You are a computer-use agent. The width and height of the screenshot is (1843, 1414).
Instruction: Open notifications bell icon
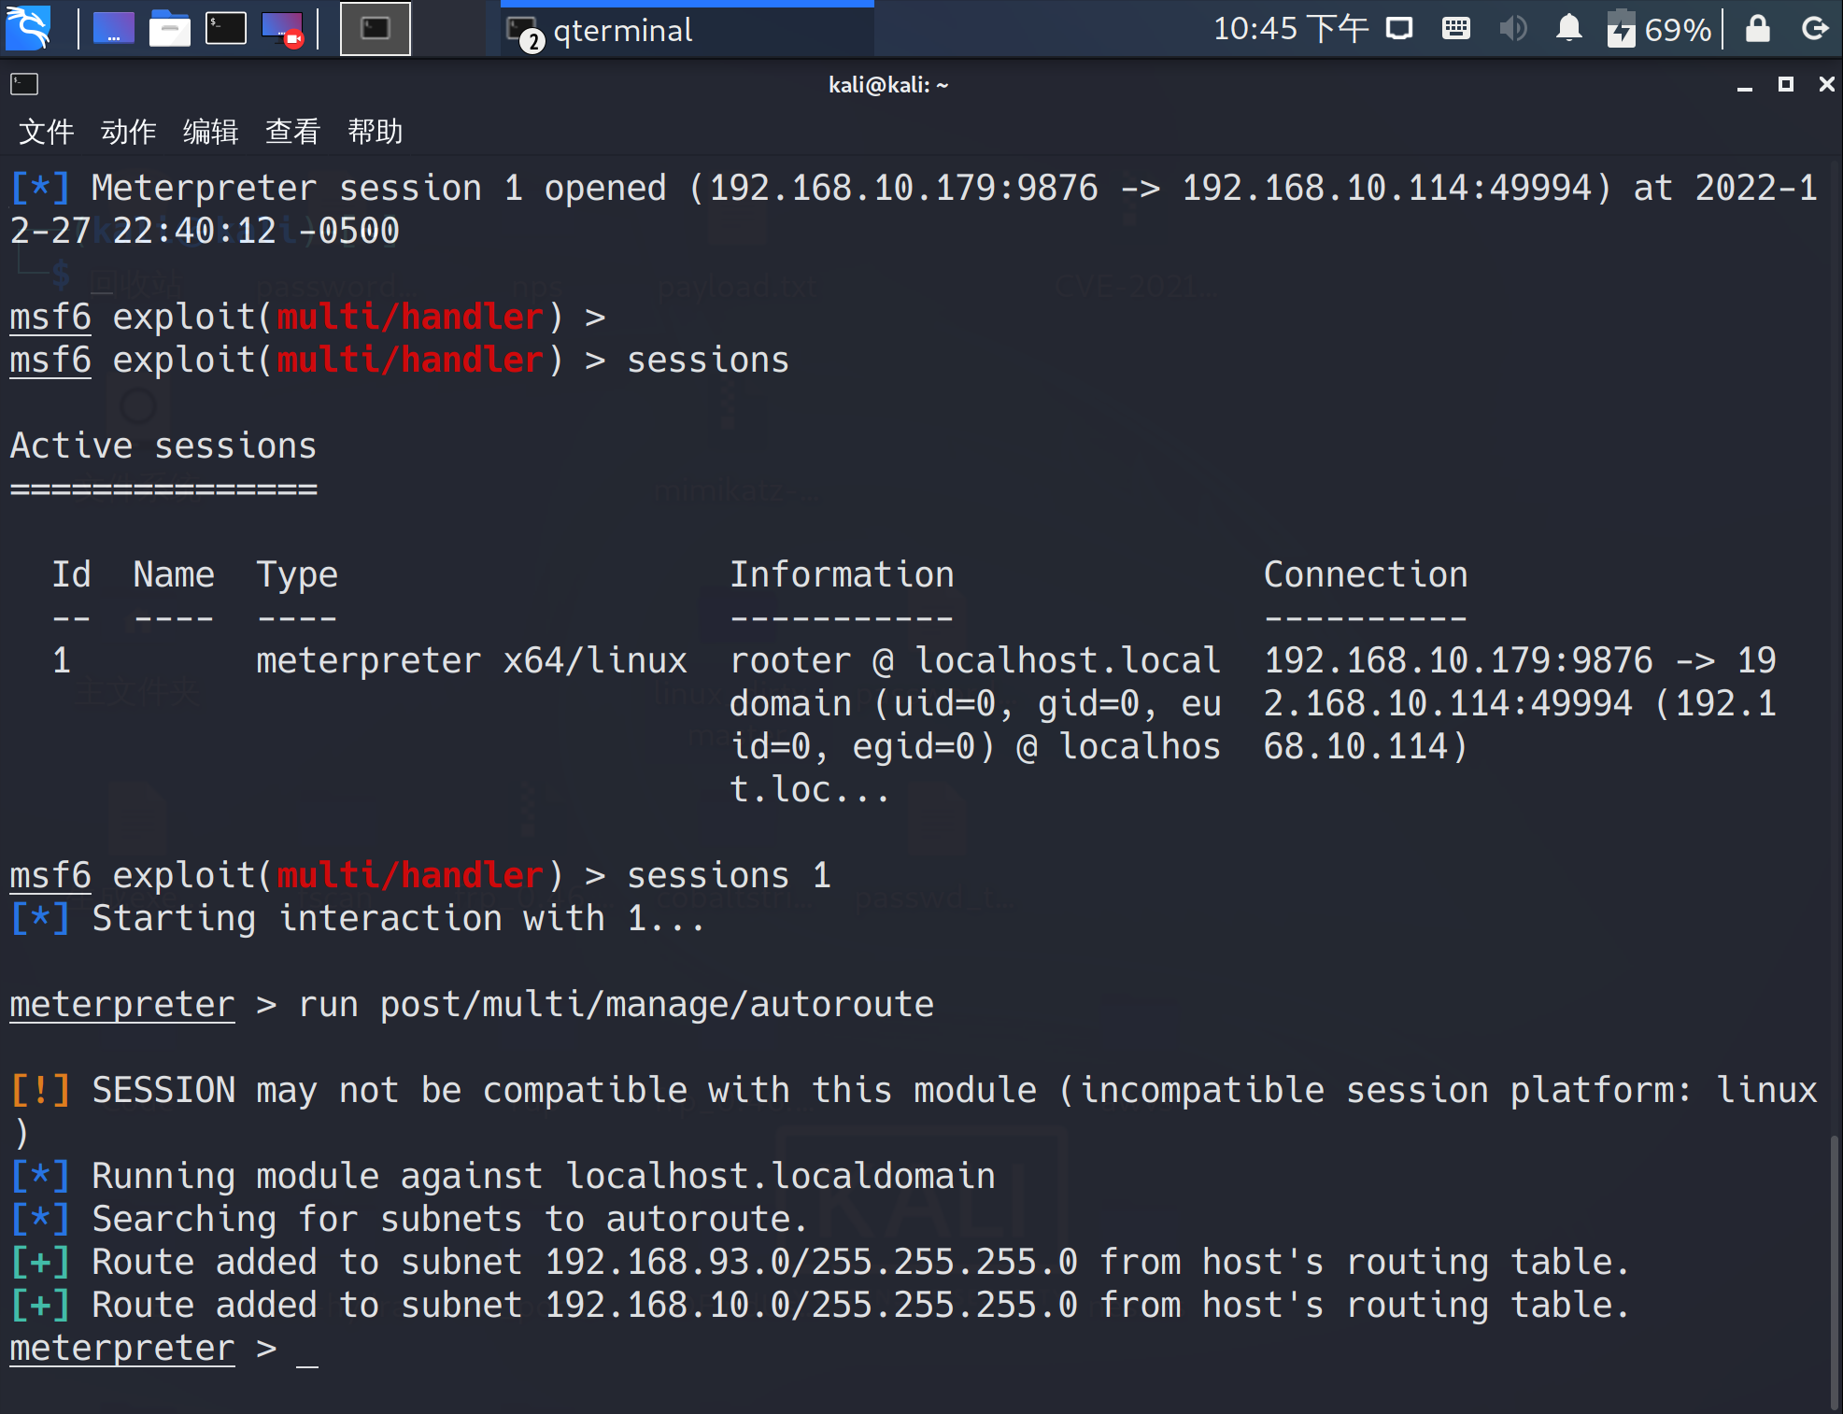(1568, 28)
